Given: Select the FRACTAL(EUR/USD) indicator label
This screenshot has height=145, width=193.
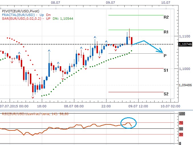Looking at the screenshot, I should click(x=18, y=15).
